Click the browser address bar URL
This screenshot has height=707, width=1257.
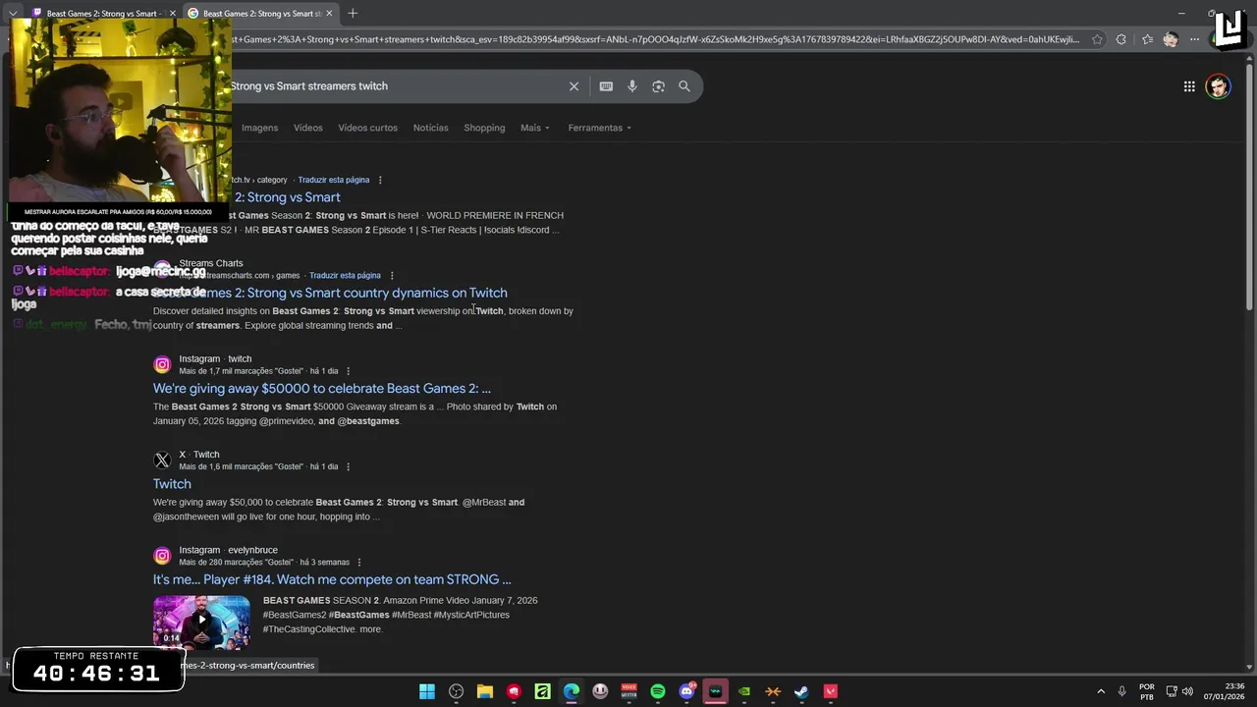pos(656,40)
